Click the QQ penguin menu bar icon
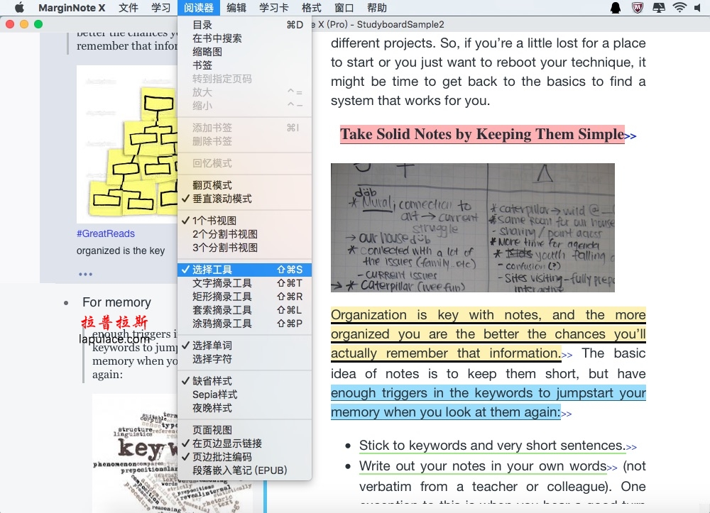The width and height of the screenshot is (710, 513). (615, 8)
